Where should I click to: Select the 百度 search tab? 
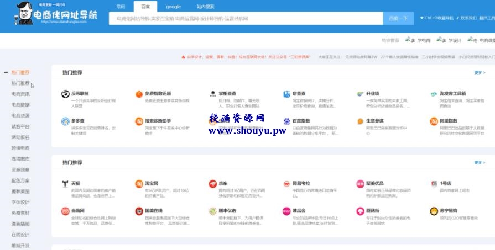(145, 7)
